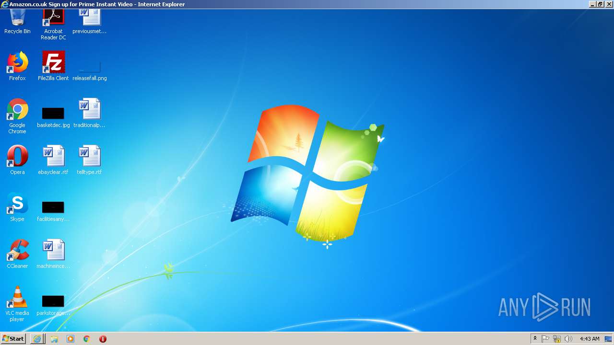Select the previousmet Word document icon
The width and height of the screenshot is (614, 345).
point(89,22)
